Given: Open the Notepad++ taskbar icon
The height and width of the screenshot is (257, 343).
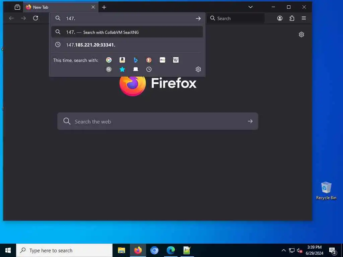Looking at the screenshot, I should pyautogui.click(x=187, y=250).
